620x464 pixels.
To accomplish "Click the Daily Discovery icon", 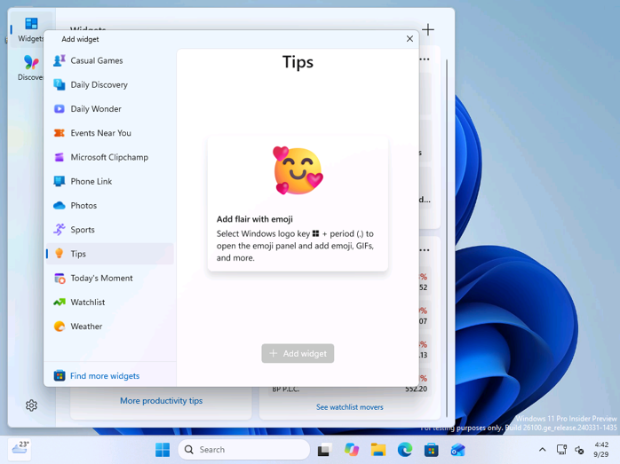I will (60, 84).
